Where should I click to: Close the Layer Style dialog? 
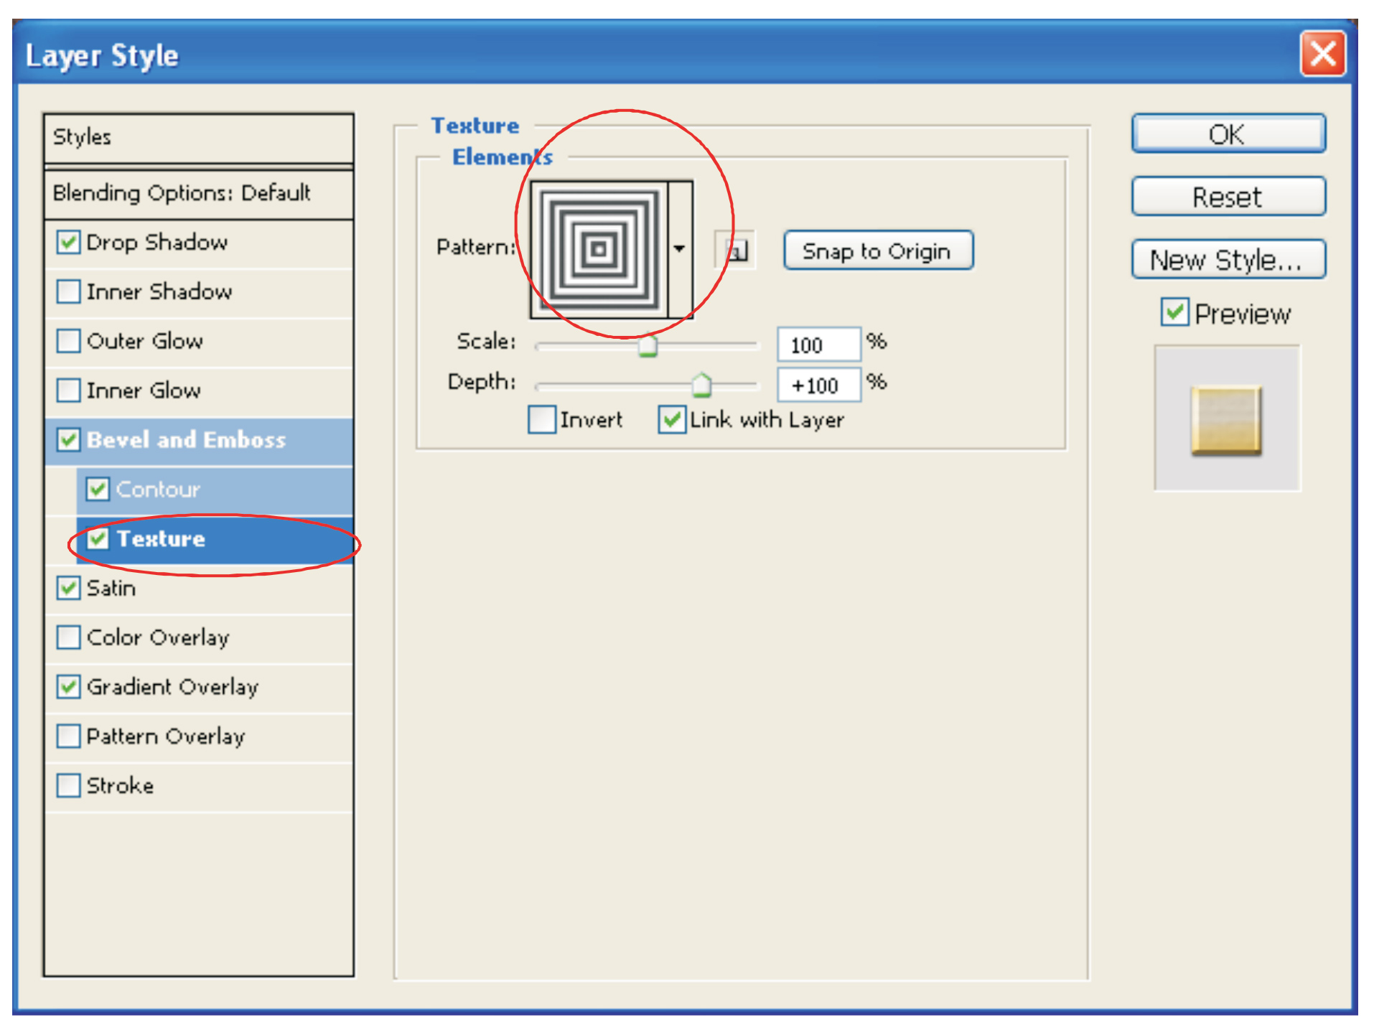(x=1322, y=54)
